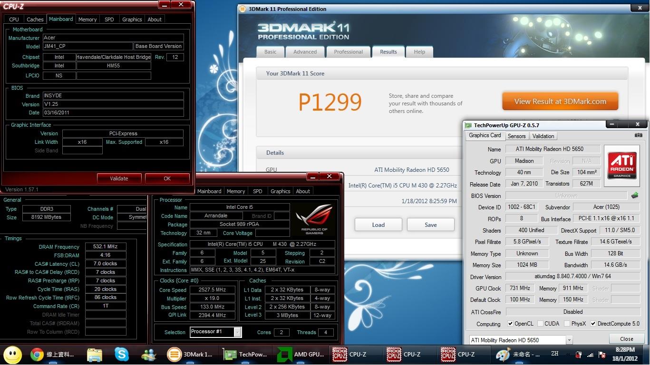The image size is (650, 365).
Task: Switch to CPU tab in Mainboard CPU-Z window
Action: tap(14, 19)
